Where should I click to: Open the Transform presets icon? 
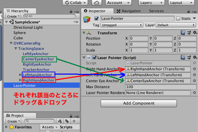click(x=189, y=33)
